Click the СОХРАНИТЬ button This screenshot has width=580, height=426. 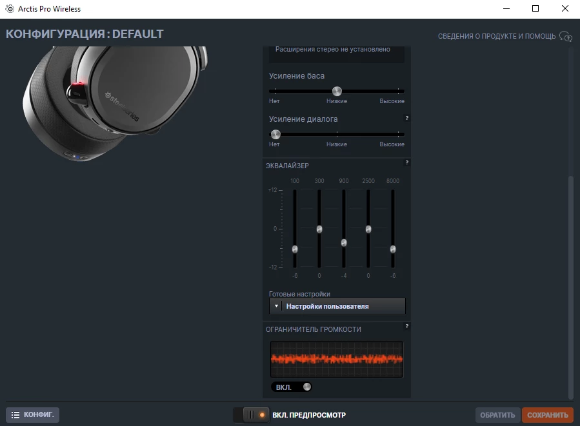(548, 415)
